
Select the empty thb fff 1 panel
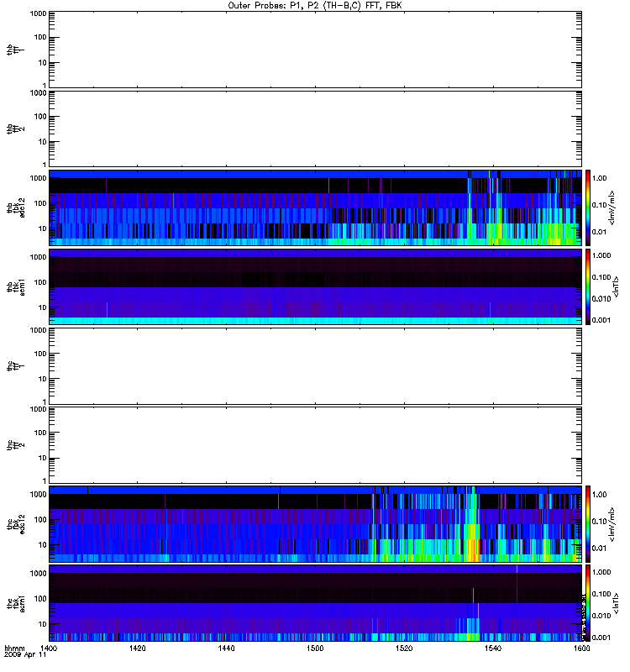[x=315, y=50]
